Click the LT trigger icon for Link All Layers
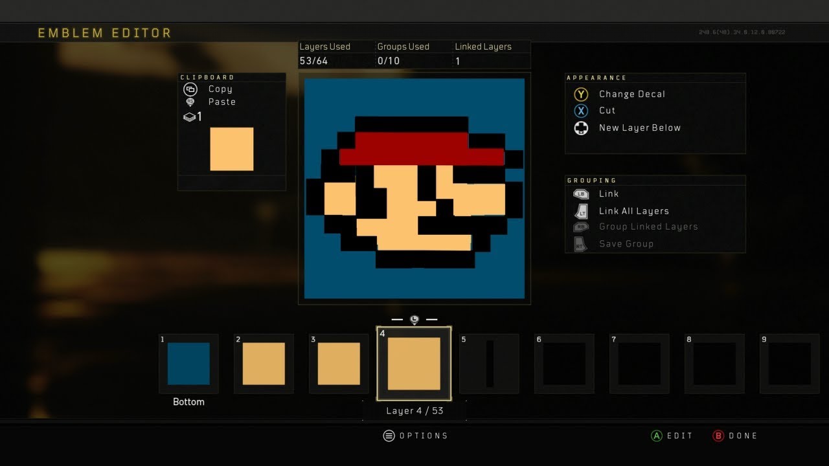The height and width of the screenshot is (466, 829). click(x=581, y=210)
